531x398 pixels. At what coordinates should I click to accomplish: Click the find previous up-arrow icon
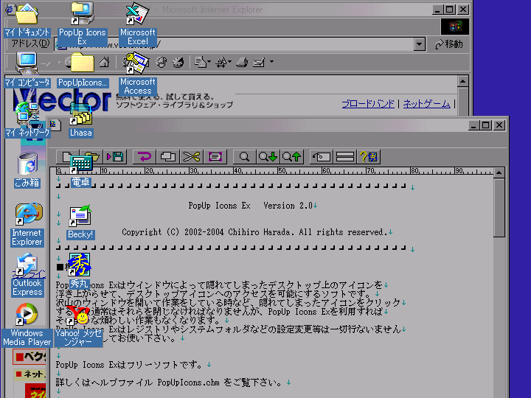[291, 157]
